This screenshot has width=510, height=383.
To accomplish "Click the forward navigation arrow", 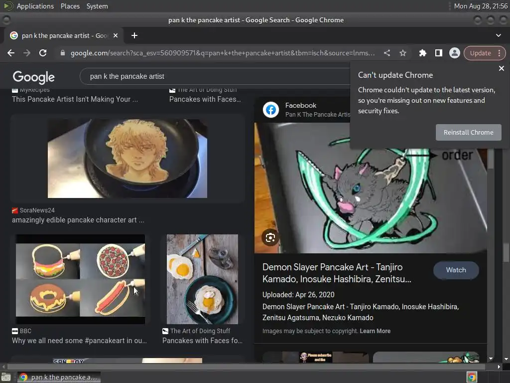I will (x=27, y=53).
